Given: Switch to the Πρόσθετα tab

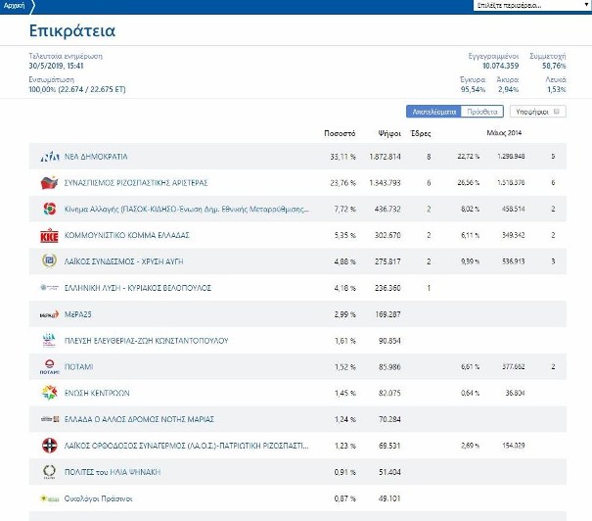Looking at the screenshot, I should click(x=482, y=112).
